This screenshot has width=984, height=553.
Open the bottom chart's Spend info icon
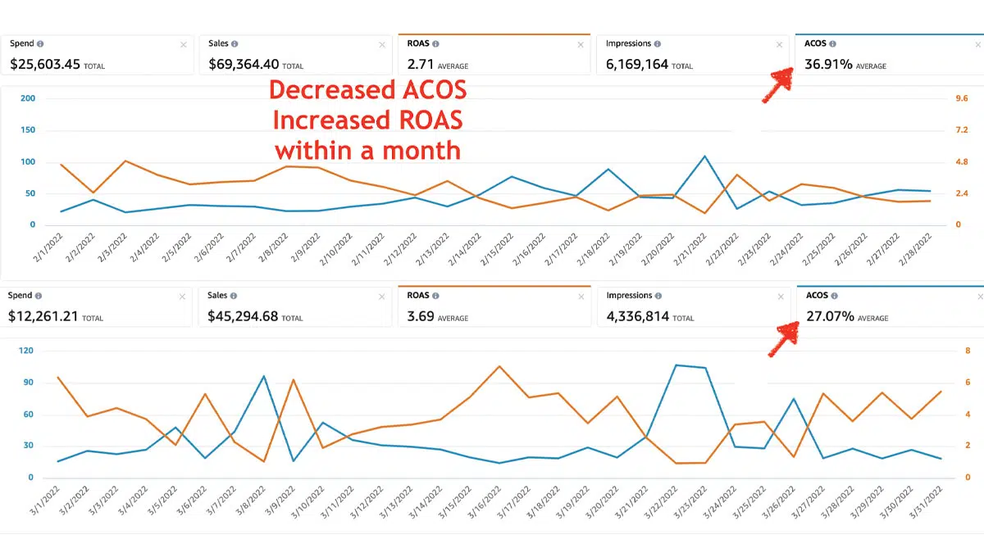point(39,295)
